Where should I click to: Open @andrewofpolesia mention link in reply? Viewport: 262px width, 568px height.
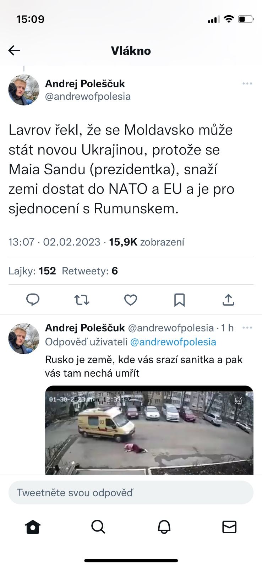pos(173,342)
